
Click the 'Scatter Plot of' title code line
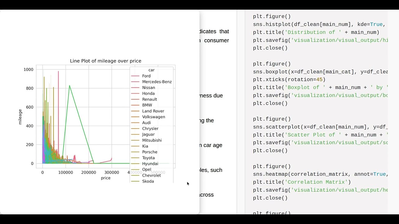[x=320, y=135]
